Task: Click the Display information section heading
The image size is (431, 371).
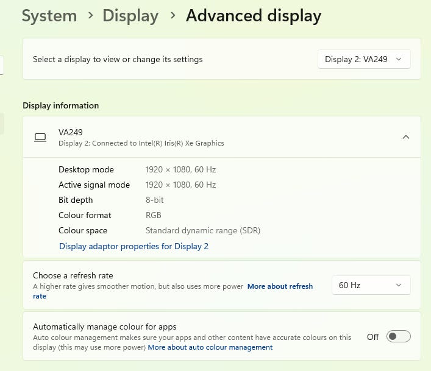Action: pos(60,105)
